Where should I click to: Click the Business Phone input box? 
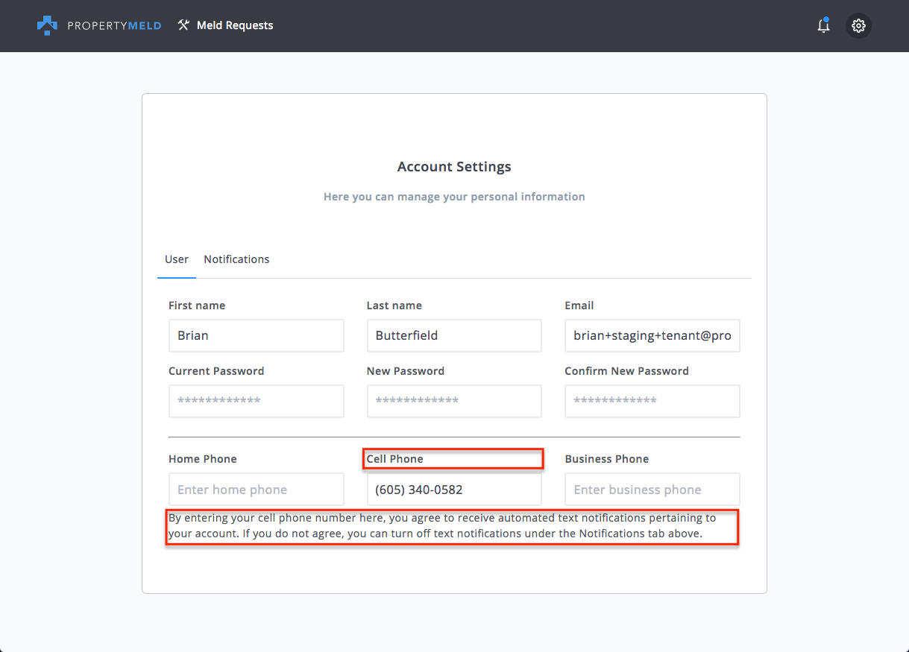[x=652, y=490]
